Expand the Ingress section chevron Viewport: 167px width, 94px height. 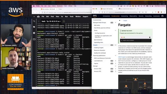pos(115,63)
